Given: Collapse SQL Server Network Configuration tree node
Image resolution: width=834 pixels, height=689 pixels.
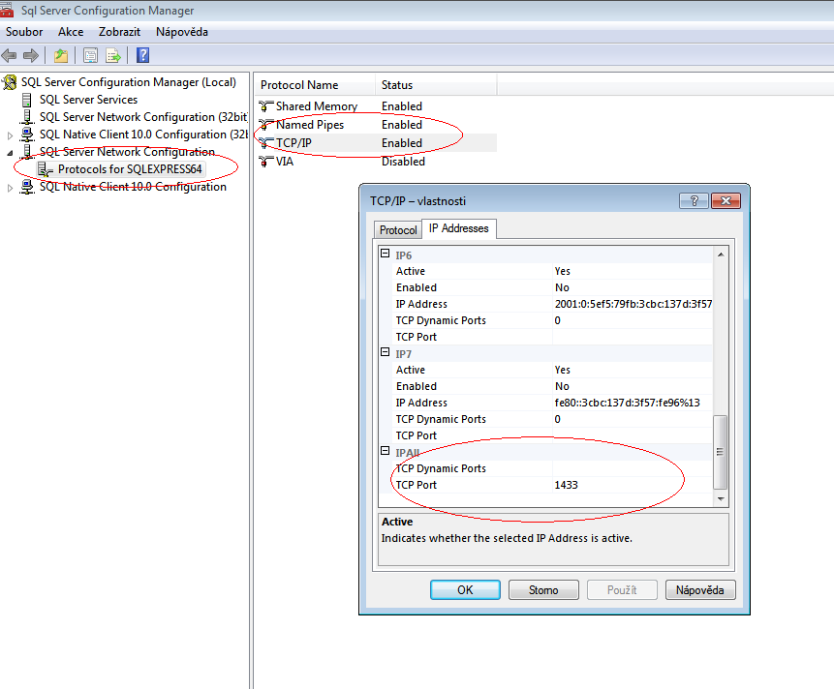Looking at the screenshot, I should [x=10, y=153].
